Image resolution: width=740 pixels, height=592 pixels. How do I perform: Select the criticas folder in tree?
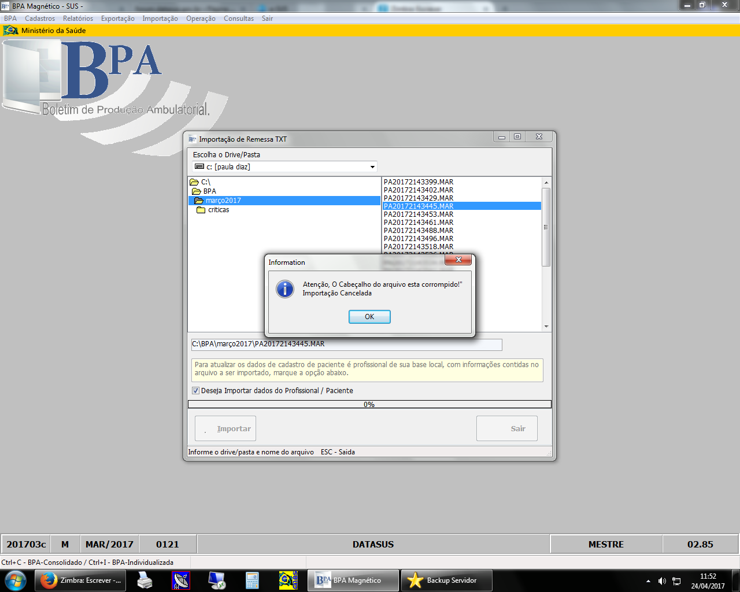click(218, 210)
